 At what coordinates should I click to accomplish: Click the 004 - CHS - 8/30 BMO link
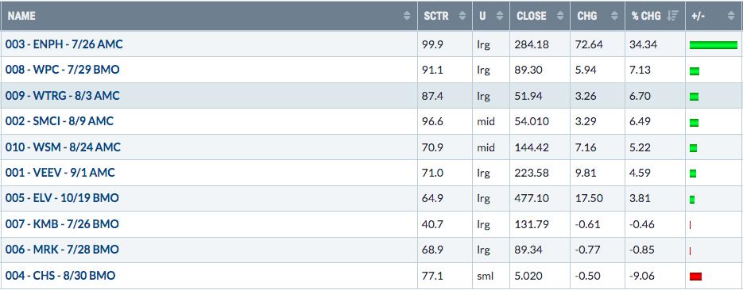click(x=60, y=276)
